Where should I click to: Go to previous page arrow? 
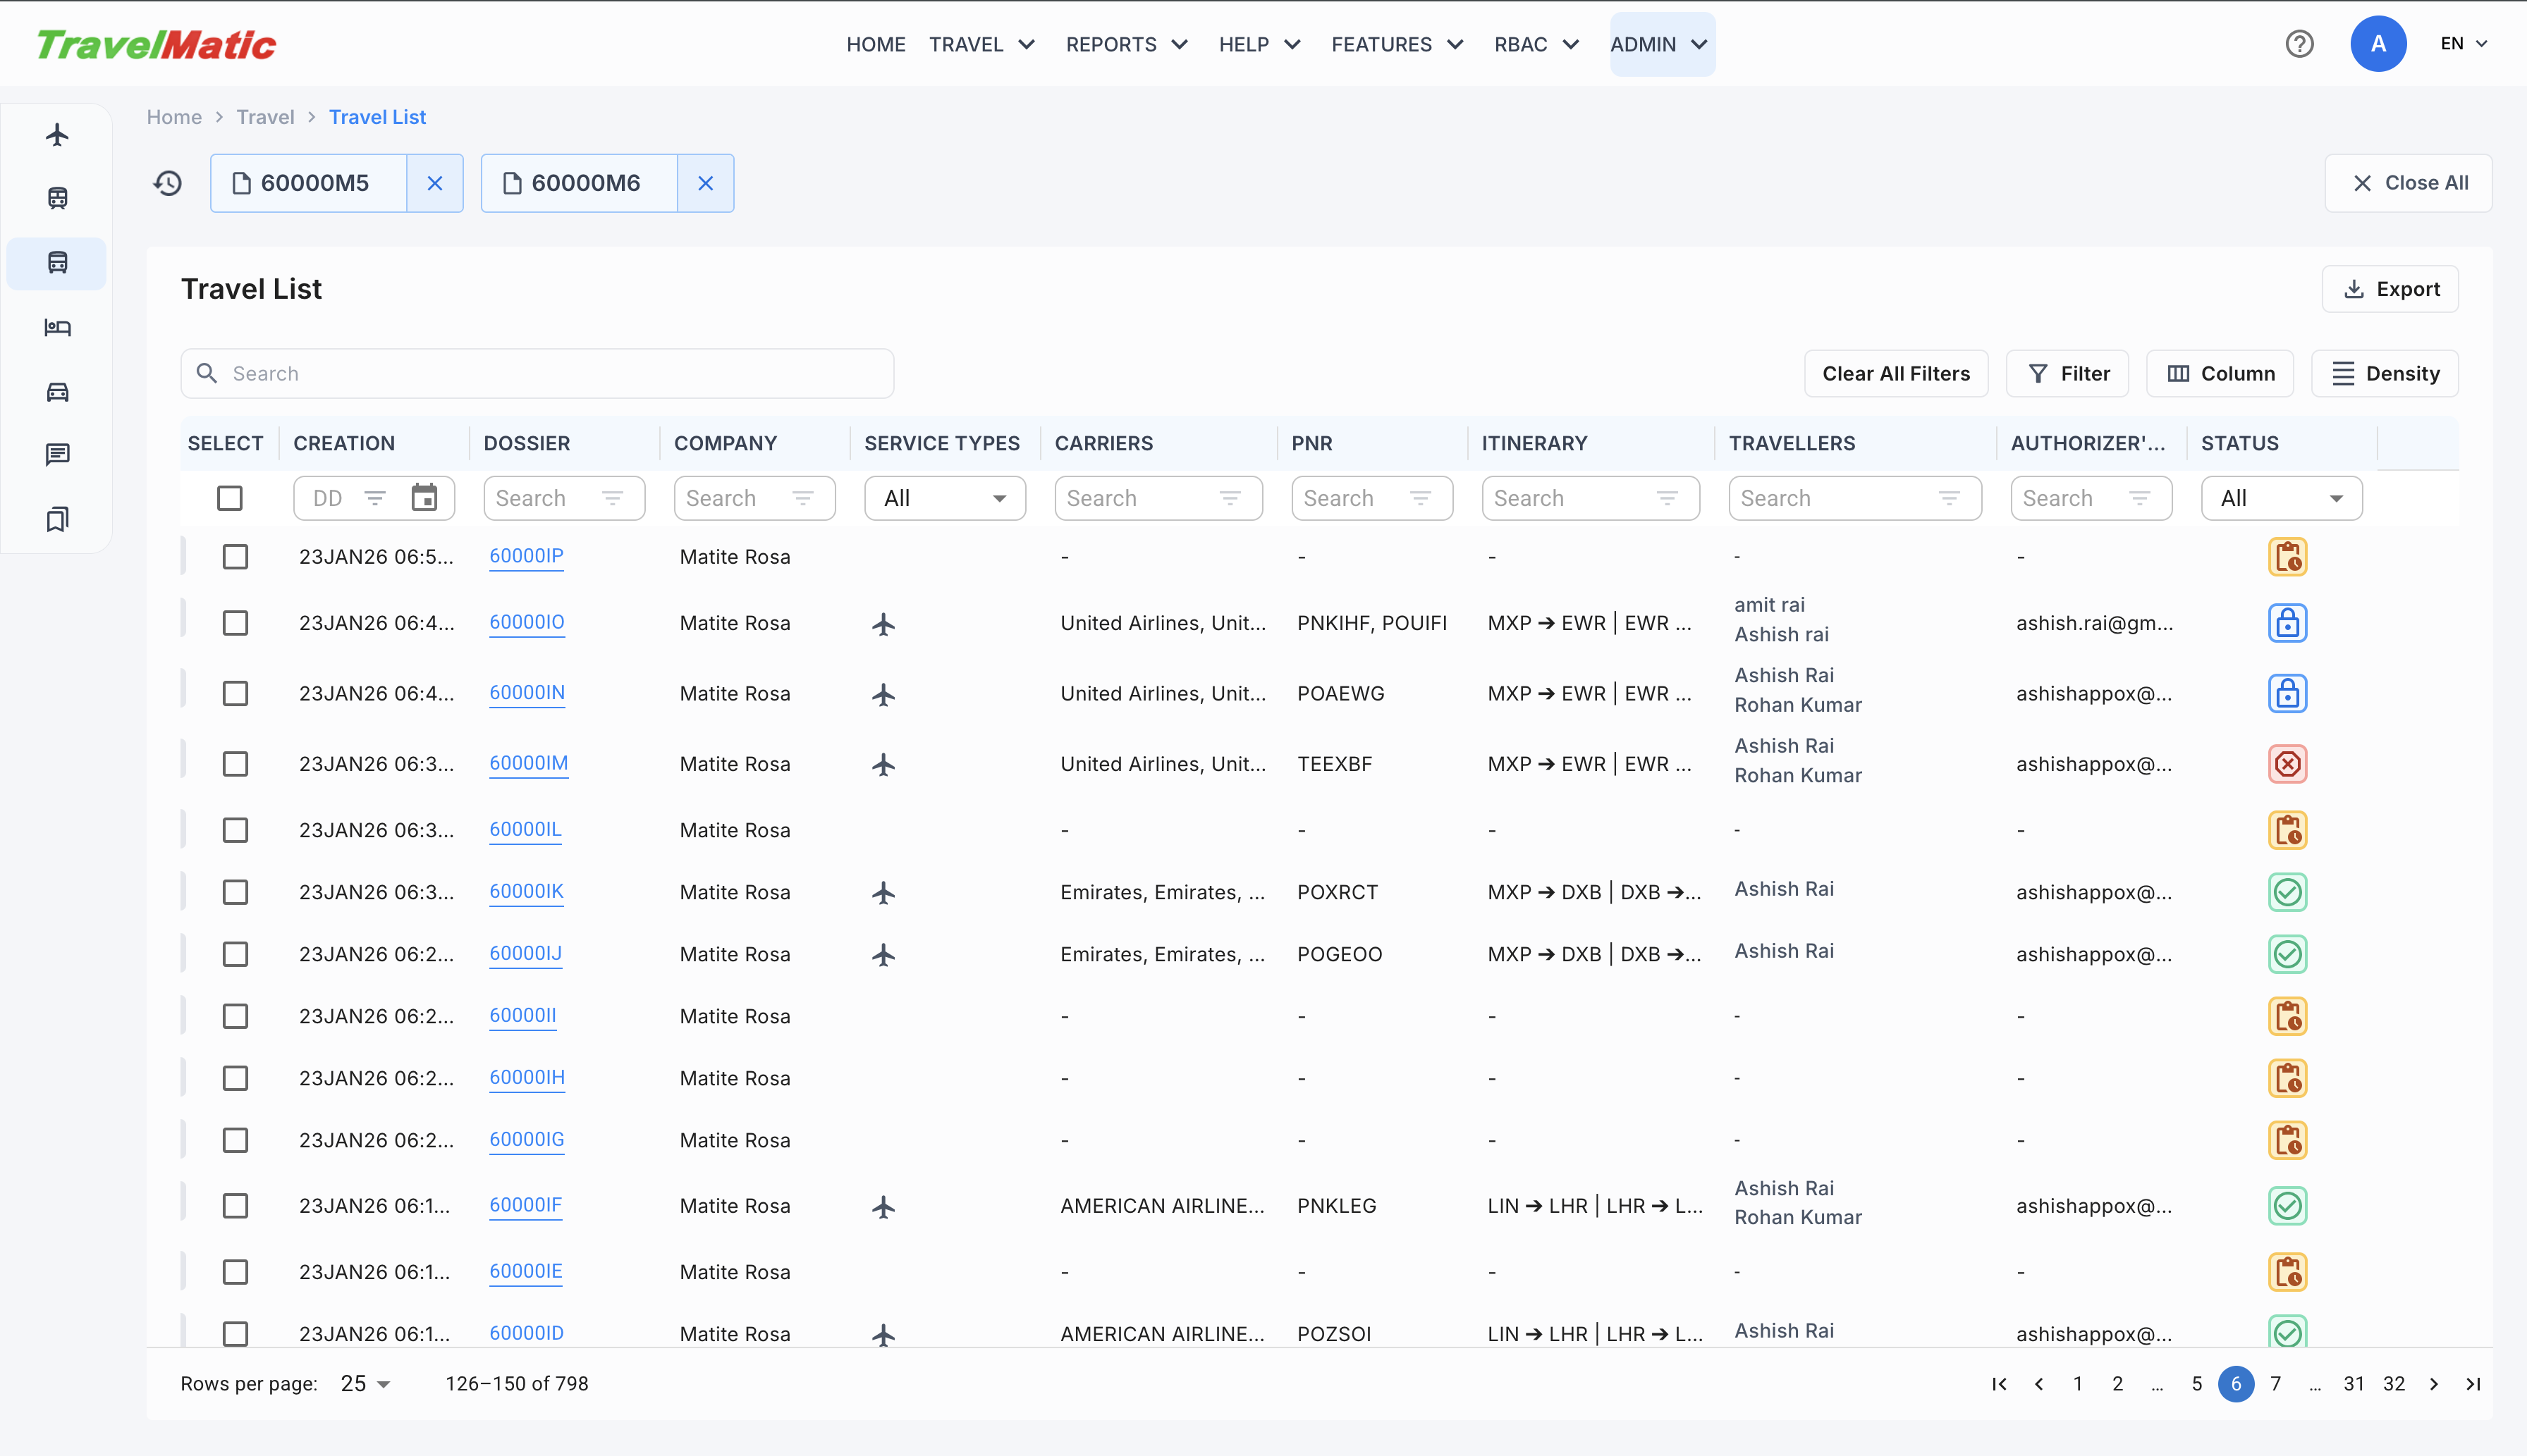click(2039, 1384)
